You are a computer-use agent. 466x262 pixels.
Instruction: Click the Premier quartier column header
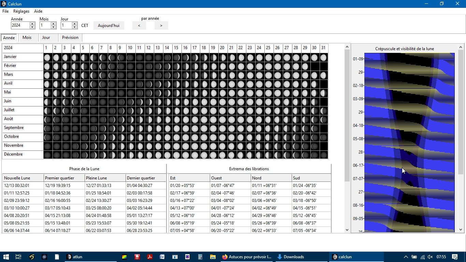tap(64, 178)
